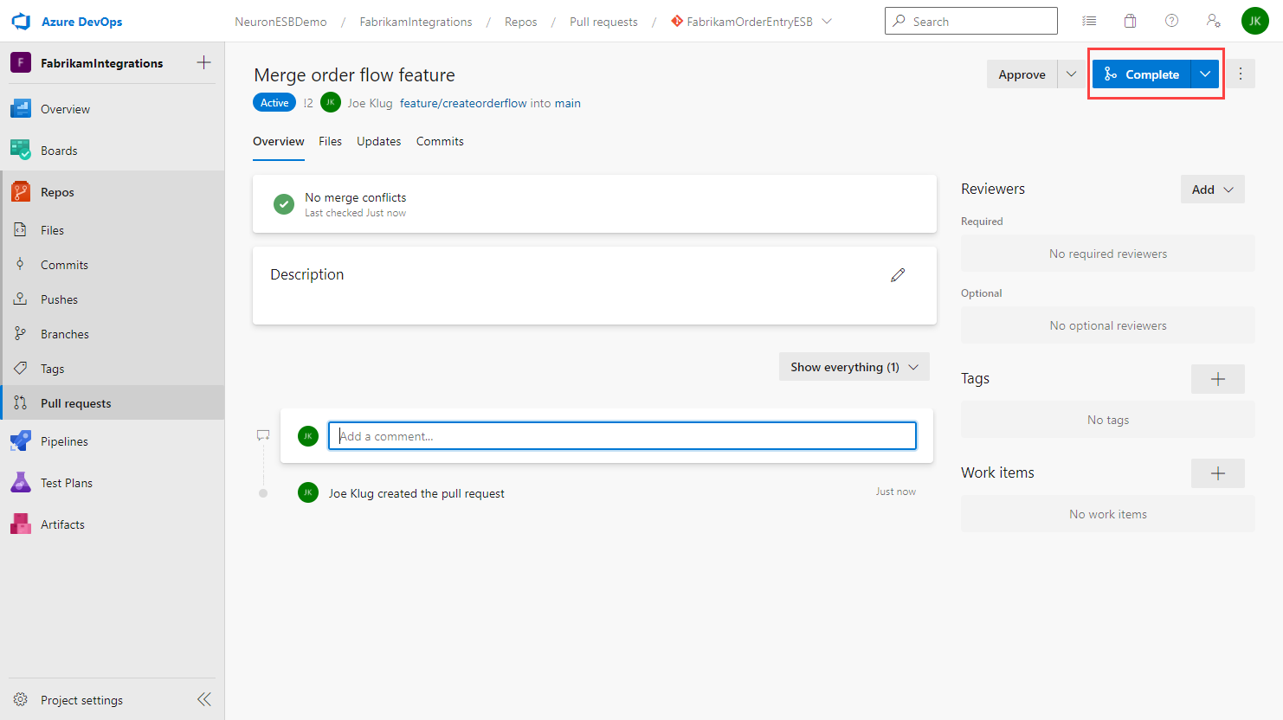Switch to the Updates tab

(x=379, y=141)
